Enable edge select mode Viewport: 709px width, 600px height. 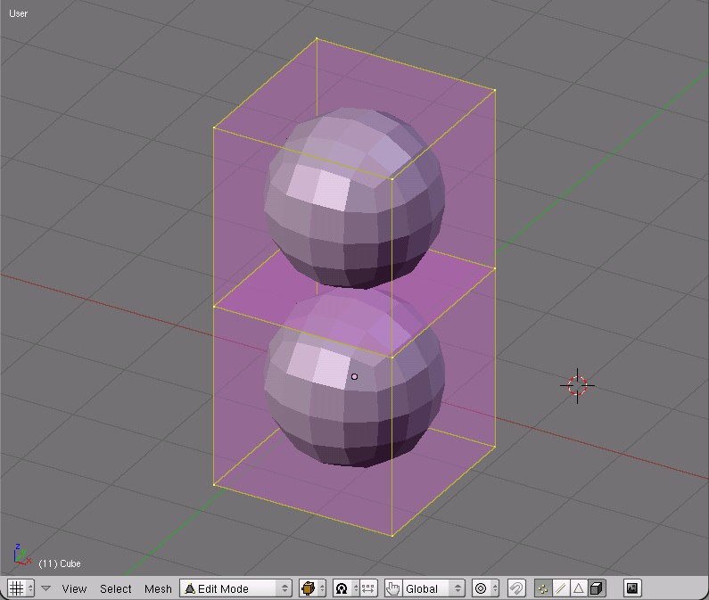click(x=561, y=588)
